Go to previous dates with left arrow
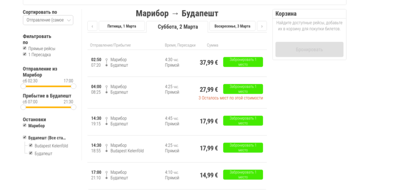This screenshot has width=414, height=192. coord(92,26)
